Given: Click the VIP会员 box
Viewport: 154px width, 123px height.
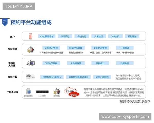Looking at the screenshot, I should (x=115, y=36).
